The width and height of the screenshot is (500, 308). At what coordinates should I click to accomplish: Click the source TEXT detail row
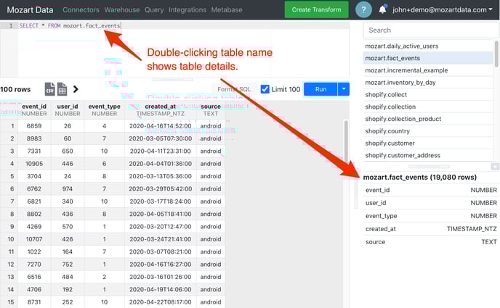coord(431,242)
